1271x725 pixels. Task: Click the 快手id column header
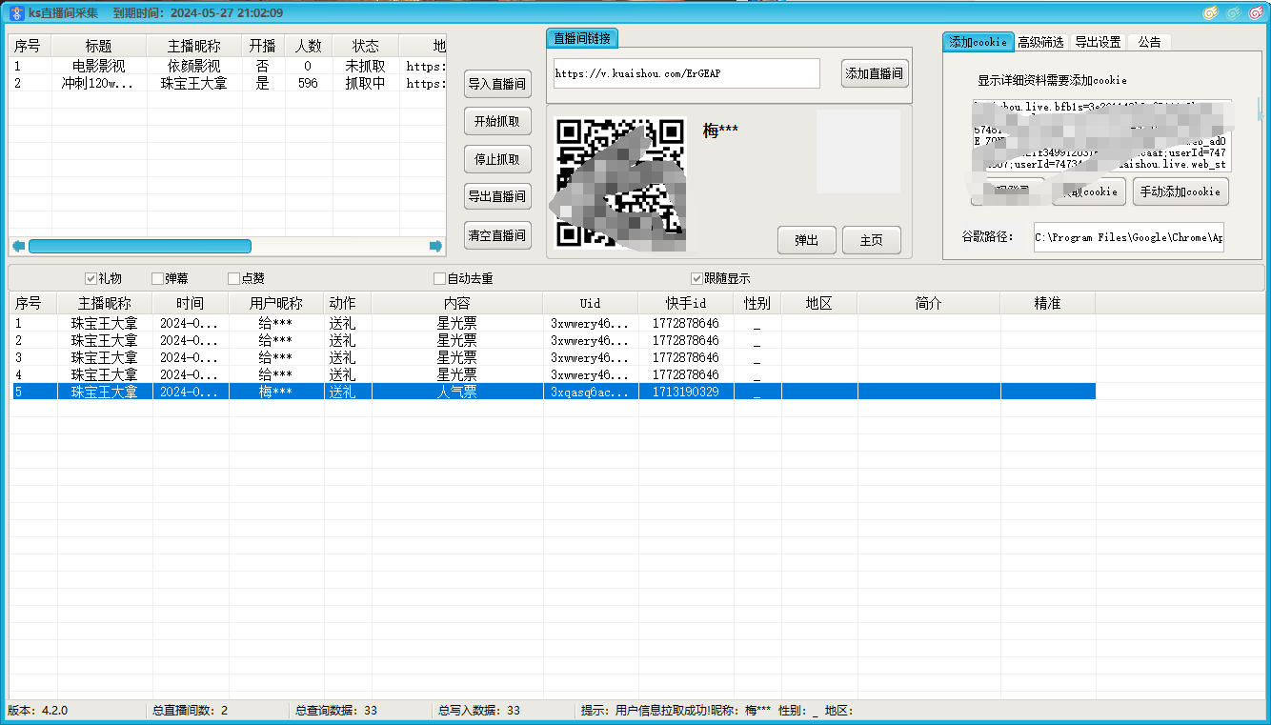point(686,303)
